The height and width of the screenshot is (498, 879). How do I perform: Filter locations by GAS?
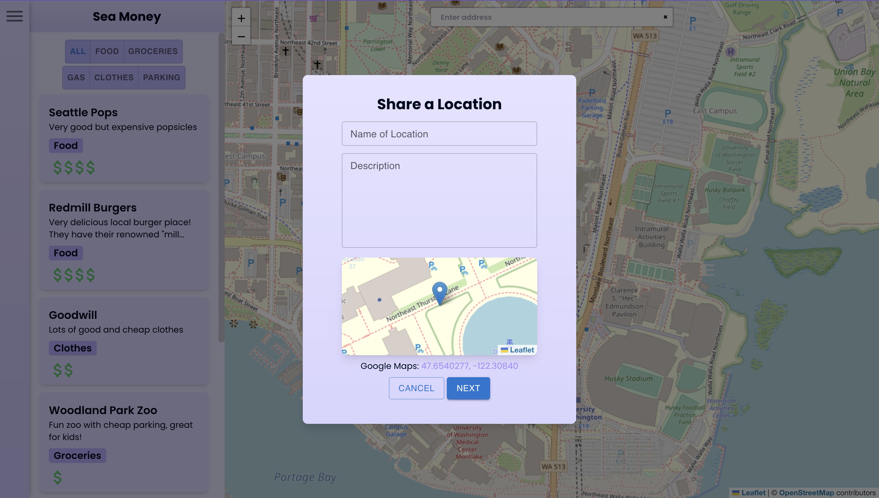click(76, 78)
